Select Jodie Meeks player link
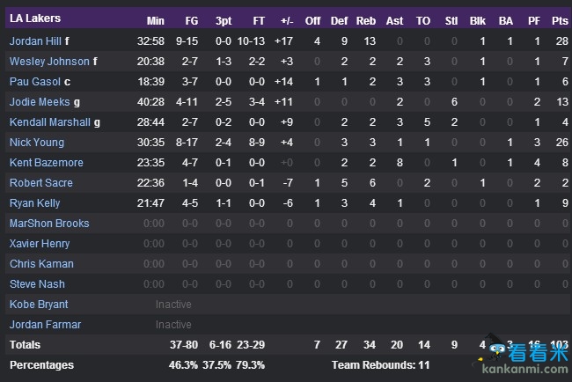572x382 pixels. 40,102
